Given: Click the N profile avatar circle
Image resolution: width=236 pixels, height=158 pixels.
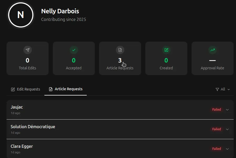Looking at the screenshot, I should (21, 15).
